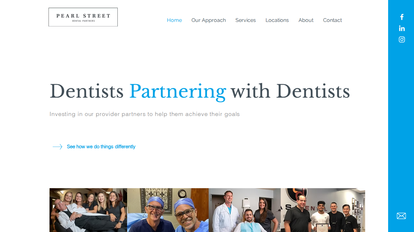Image resolution: width=414 pixels, height=232 pixels.
Task: Open the photo of men holding certificate
Action: [x=323, y=210]
